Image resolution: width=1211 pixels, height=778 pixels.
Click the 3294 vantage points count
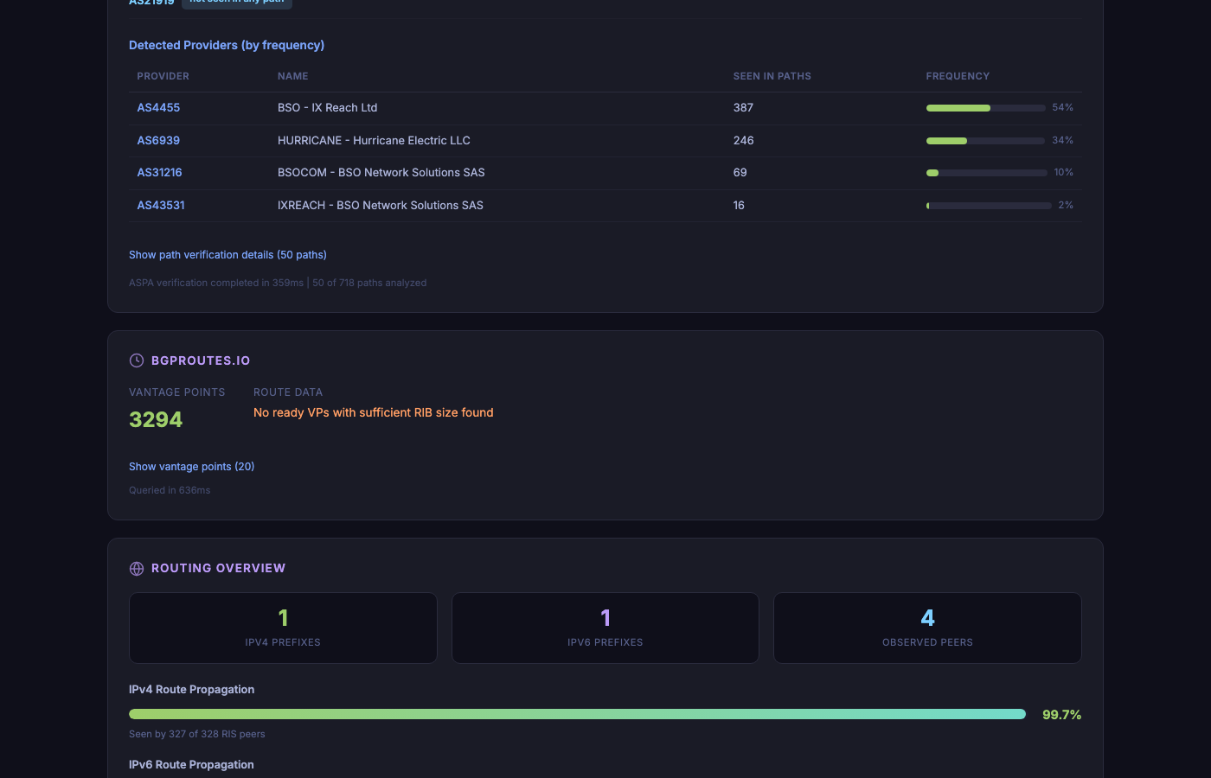[x=156, y=419]
